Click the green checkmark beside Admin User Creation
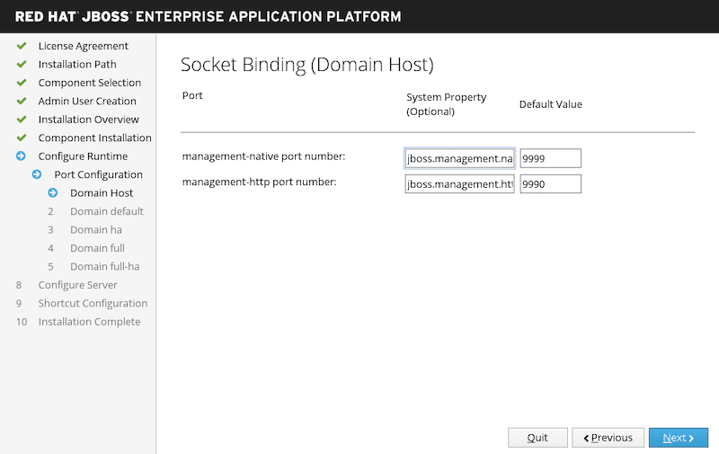719x454 pixels. click(21, 101)
